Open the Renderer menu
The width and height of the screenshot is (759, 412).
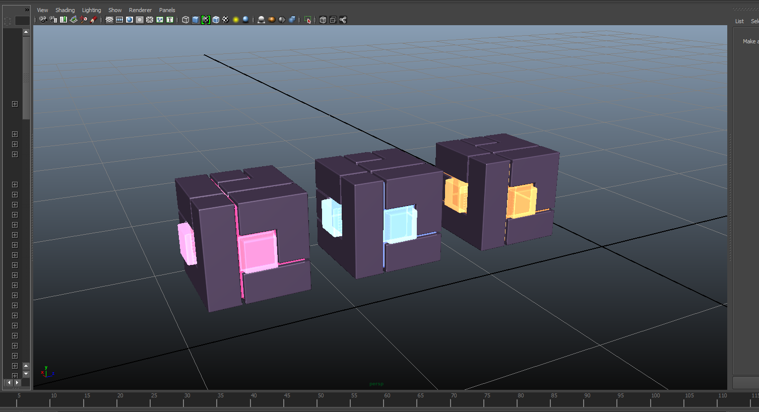click(140, 10)
